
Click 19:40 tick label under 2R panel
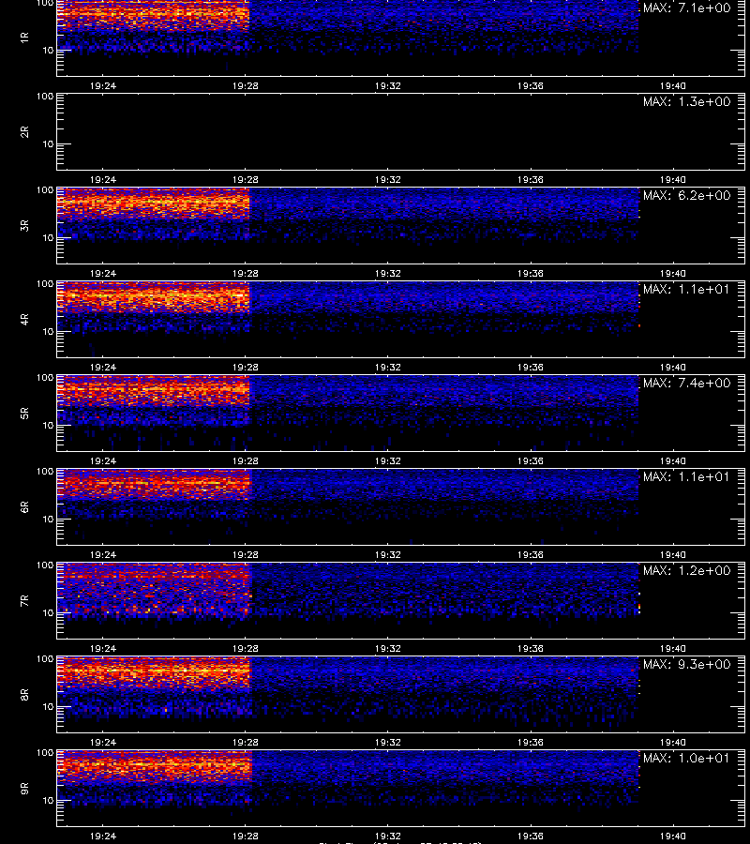click(672, 180)
